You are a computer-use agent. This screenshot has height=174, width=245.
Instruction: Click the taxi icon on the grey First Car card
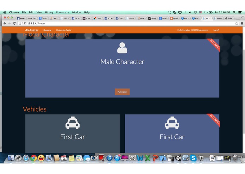[73, 123]
